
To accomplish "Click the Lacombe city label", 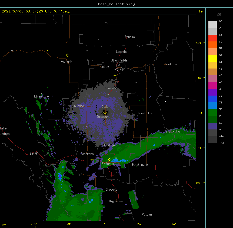I will (x=122, y=52).
